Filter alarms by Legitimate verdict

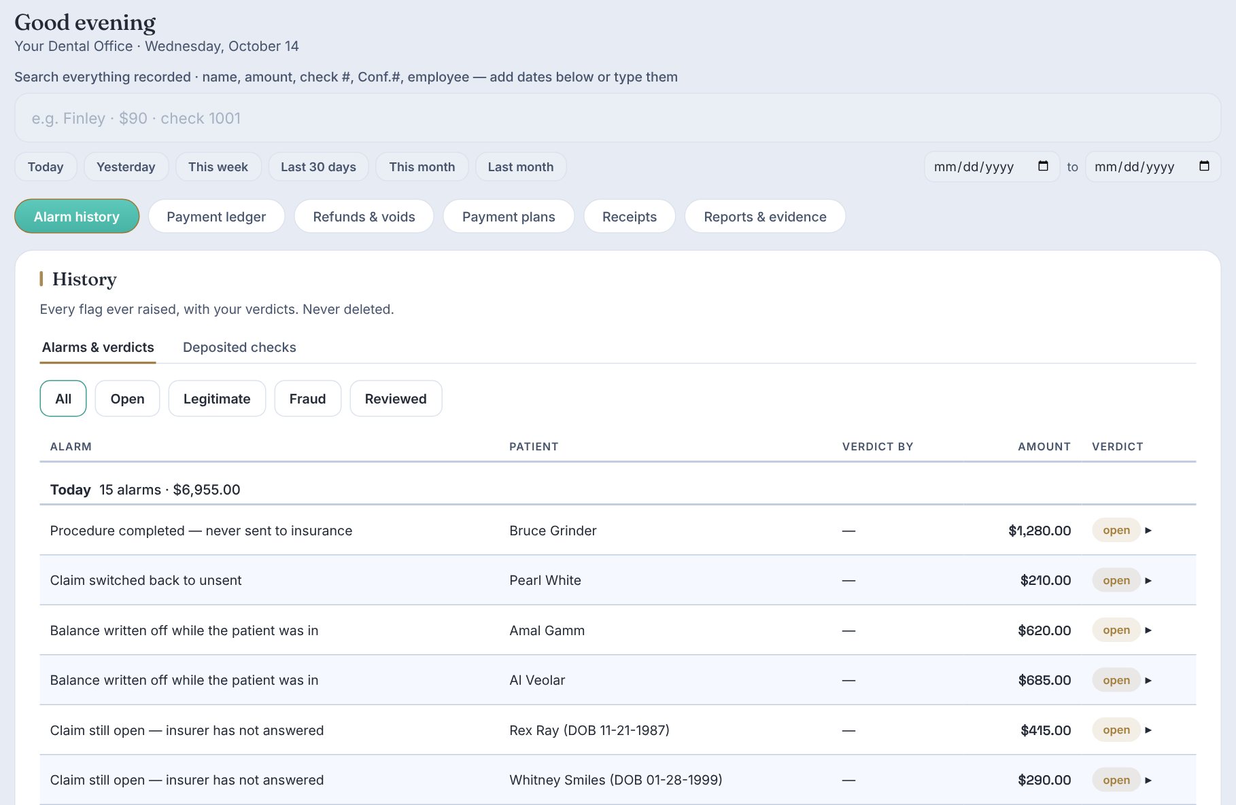(217, 399)
